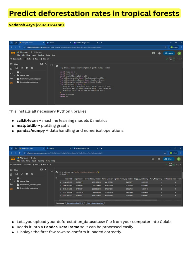The image size is (192, 256).
Task: Select orange Files folder icon in top sidebar
Action: (x=11, y=83)
